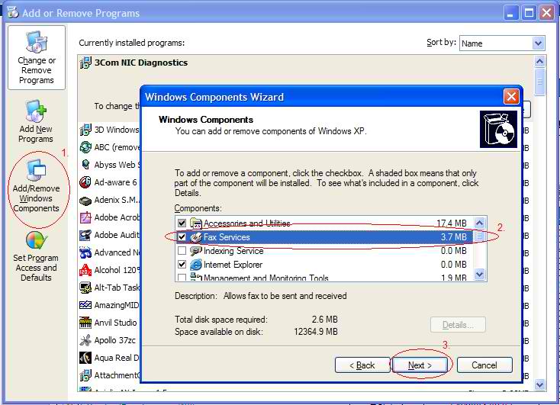The image size is (560, 405).
Task: Enable the Indexing Service checkbox
Action: [x=182, y=251]
